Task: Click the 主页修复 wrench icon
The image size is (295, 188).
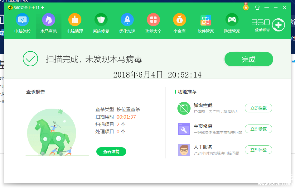Action: [184, 129]
